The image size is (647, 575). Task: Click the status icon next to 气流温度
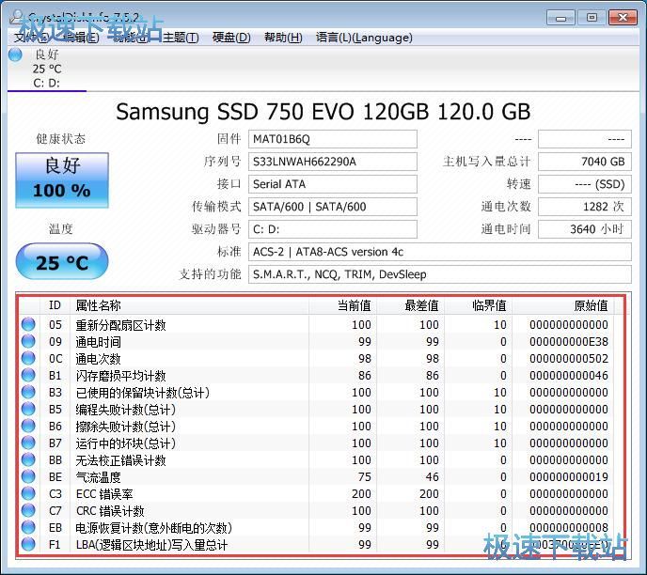(28, 477)
